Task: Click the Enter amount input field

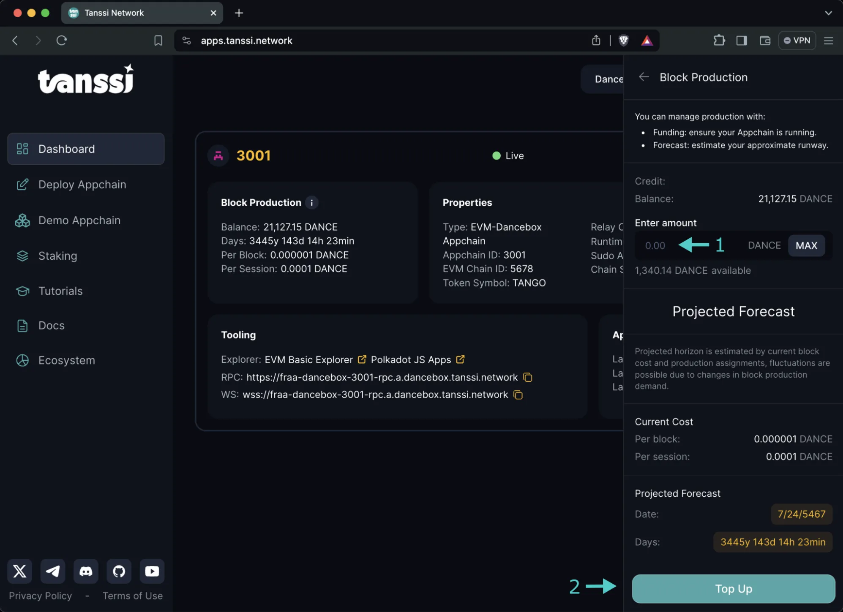Action: click(655, 245)
